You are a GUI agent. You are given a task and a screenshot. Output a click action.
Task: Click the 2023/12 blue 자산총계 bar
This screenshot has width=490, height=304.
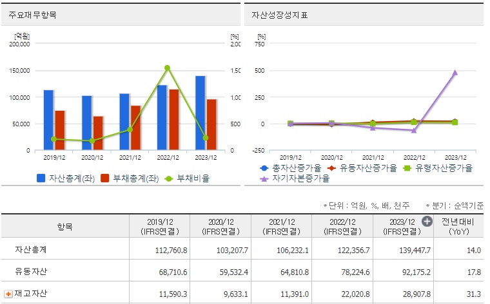pyautogui.click(x=201, y=113)
